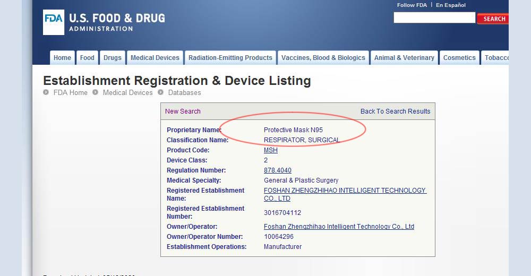Open product code MSH link

click(x=271, y=150)
